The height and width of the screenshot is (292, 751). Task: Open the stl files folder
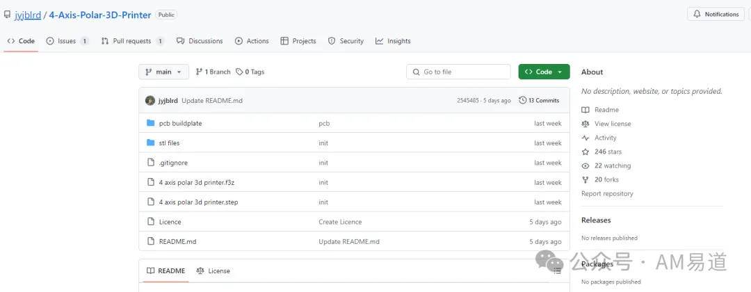169,143
